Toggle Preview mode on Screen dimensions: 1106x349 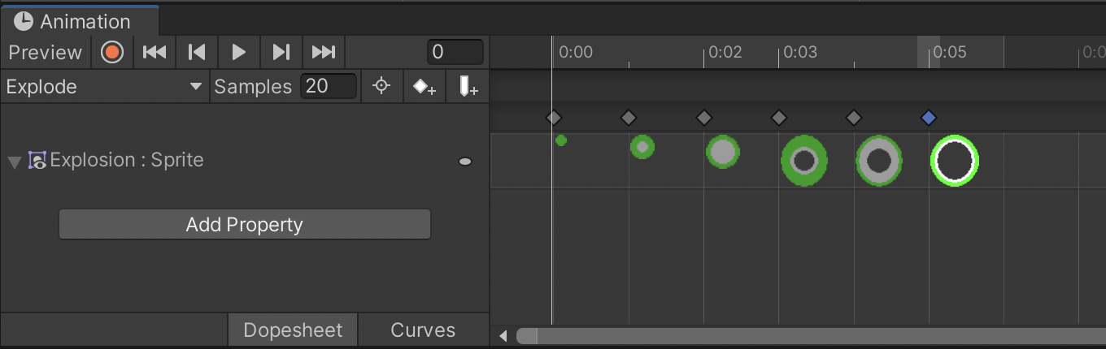coord(46,53)
